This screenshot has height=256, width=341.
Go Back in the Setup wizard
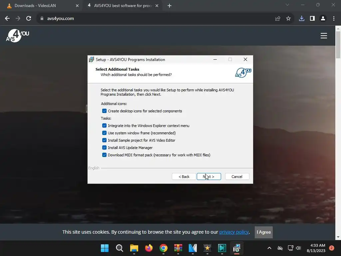pos(184,177)
